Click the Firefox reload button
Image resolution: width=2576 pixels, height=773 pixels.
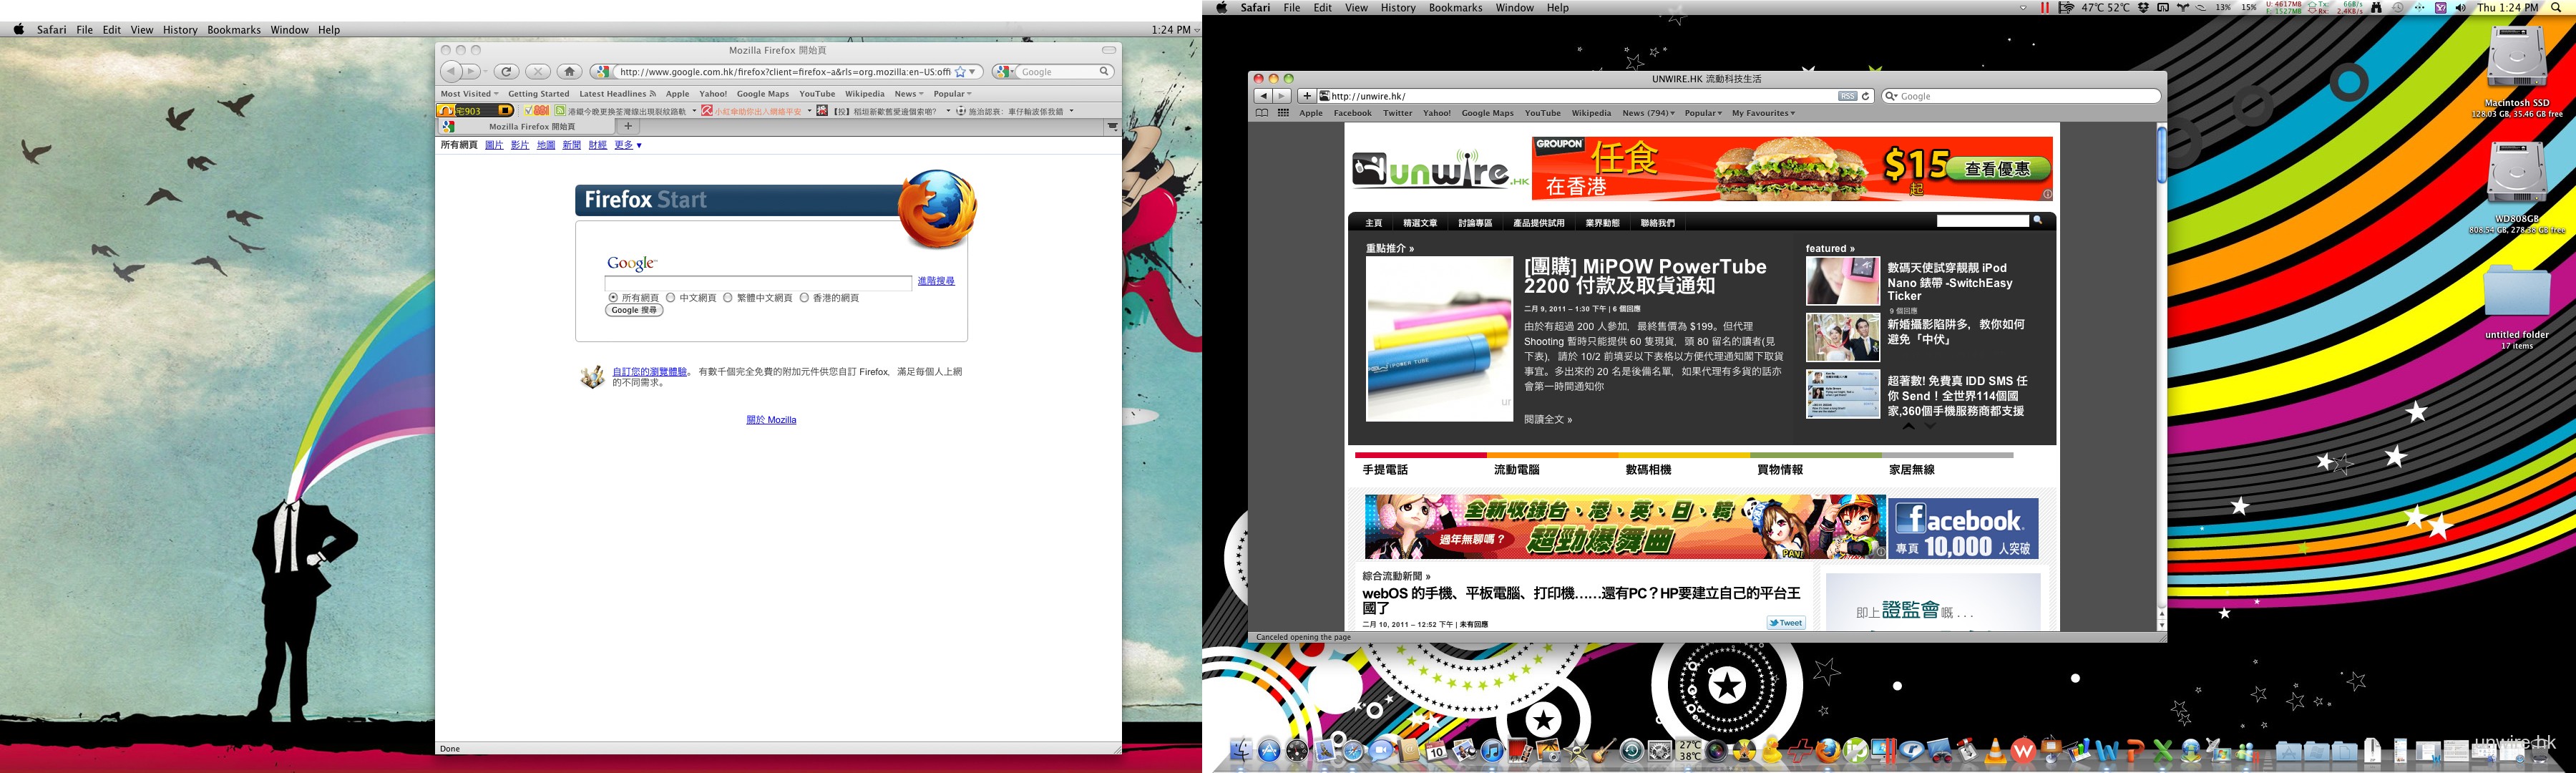point(507,72)
